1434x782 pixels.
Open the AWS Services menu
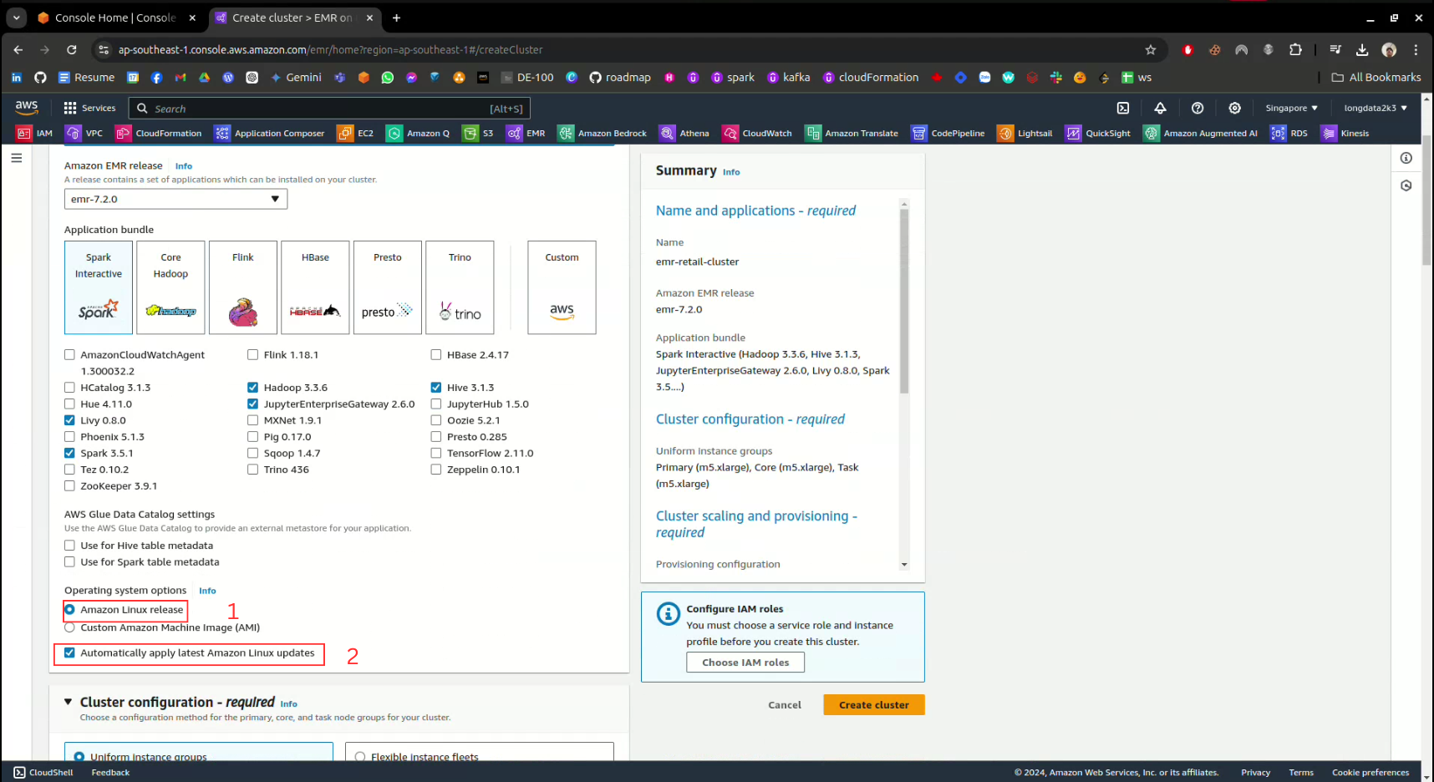[x=89, y=108]
